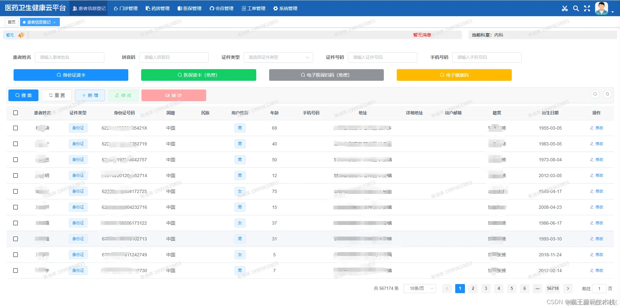Click the 身份证读卡 button
Screen dimensions: 620x308
click(71, 75)
